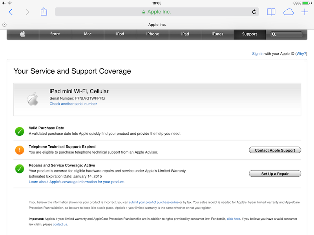Tap the 18:05 clock in status bar
Image resolution: width=314 pixels, height=235 pixels.
(157, 3)
